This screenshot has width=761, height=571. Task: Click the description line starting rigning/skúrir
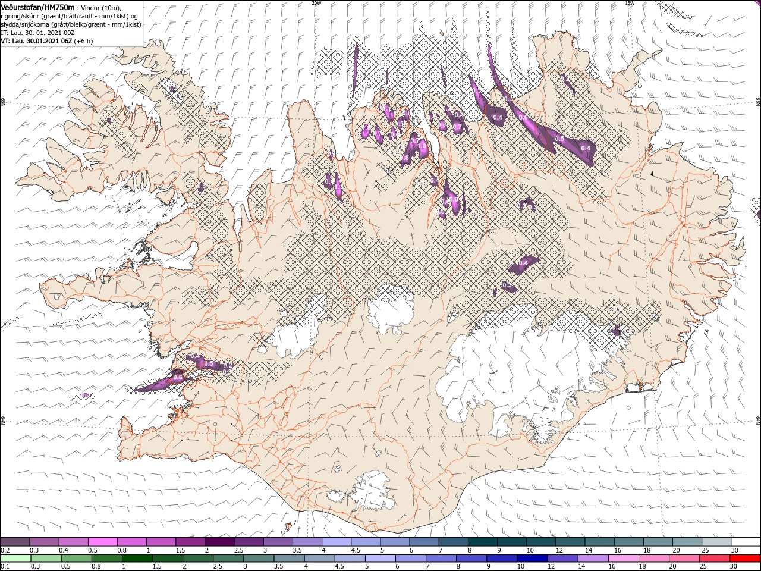[x=69, y=15]
